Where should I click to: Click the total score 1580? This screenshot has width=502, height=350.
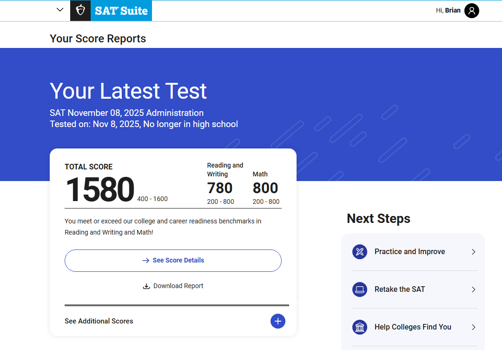click(x=100, y=190)
